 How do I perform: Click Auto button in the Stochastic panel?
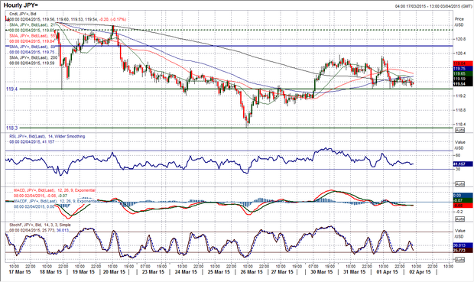459,260
